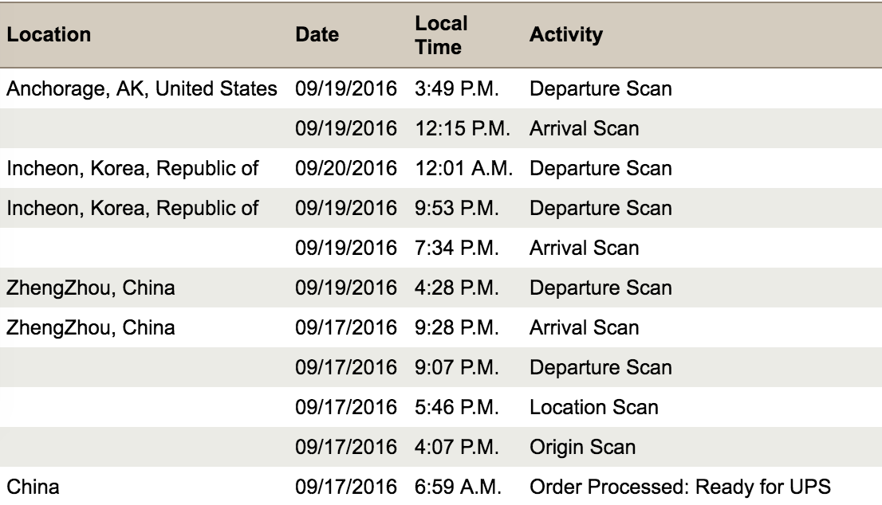
Task: Click the Location column header
Action: [49, 35]
